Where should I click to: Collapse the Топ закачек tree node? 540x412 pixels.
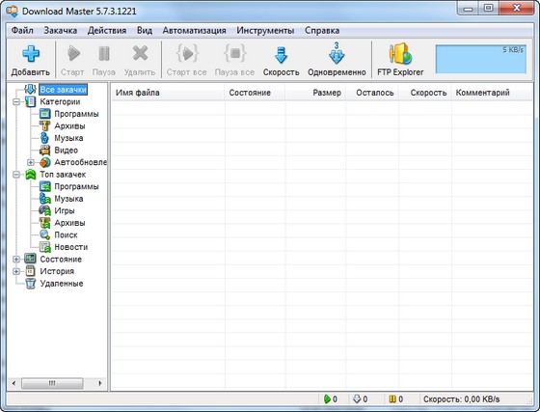pyautogui.click(x=16, y=175)
